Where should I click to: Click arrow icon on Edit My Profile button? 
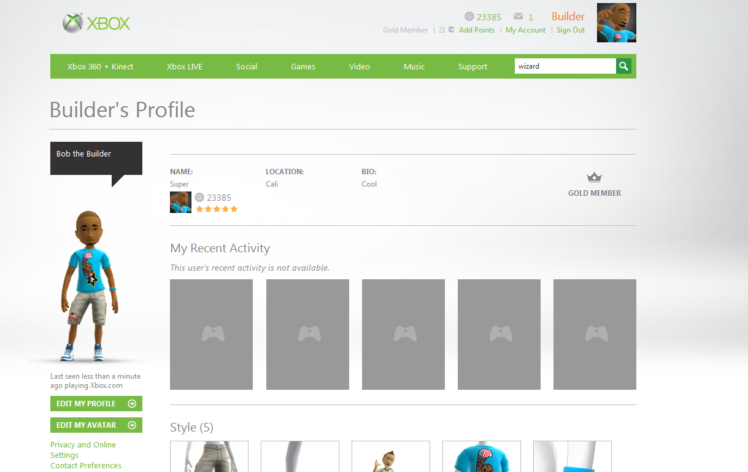(x=132, y=404)
